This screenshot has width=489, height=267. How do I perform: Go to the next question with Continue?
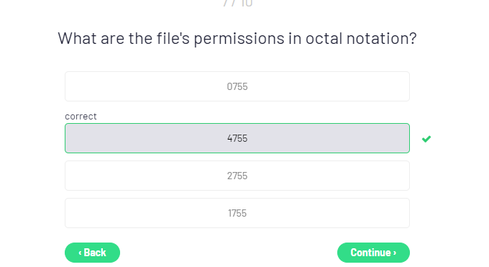coord(373,253)
